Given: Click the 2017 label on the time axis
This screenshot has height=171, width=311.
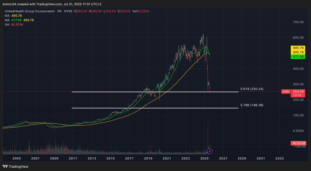Looking at the screenshot, I should 129,158.
